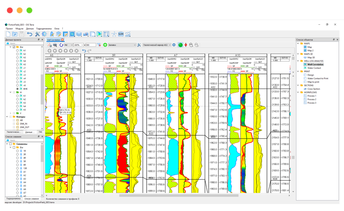Select the BHK radio button
The image size is (344, 211).
pyautogui.click(x=18, y=89)
